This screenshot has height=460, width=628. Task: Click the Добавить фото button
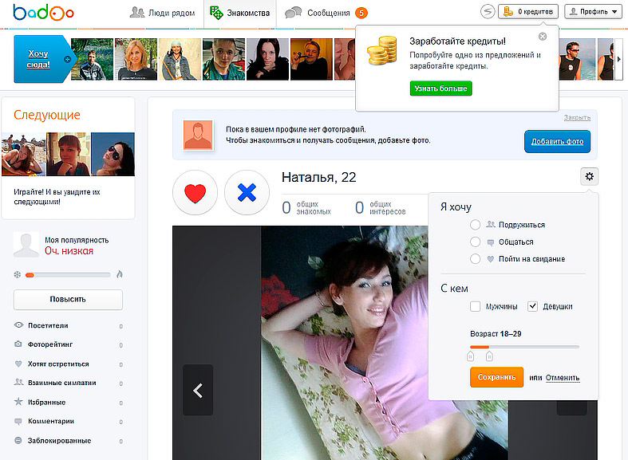coord(557,142)
